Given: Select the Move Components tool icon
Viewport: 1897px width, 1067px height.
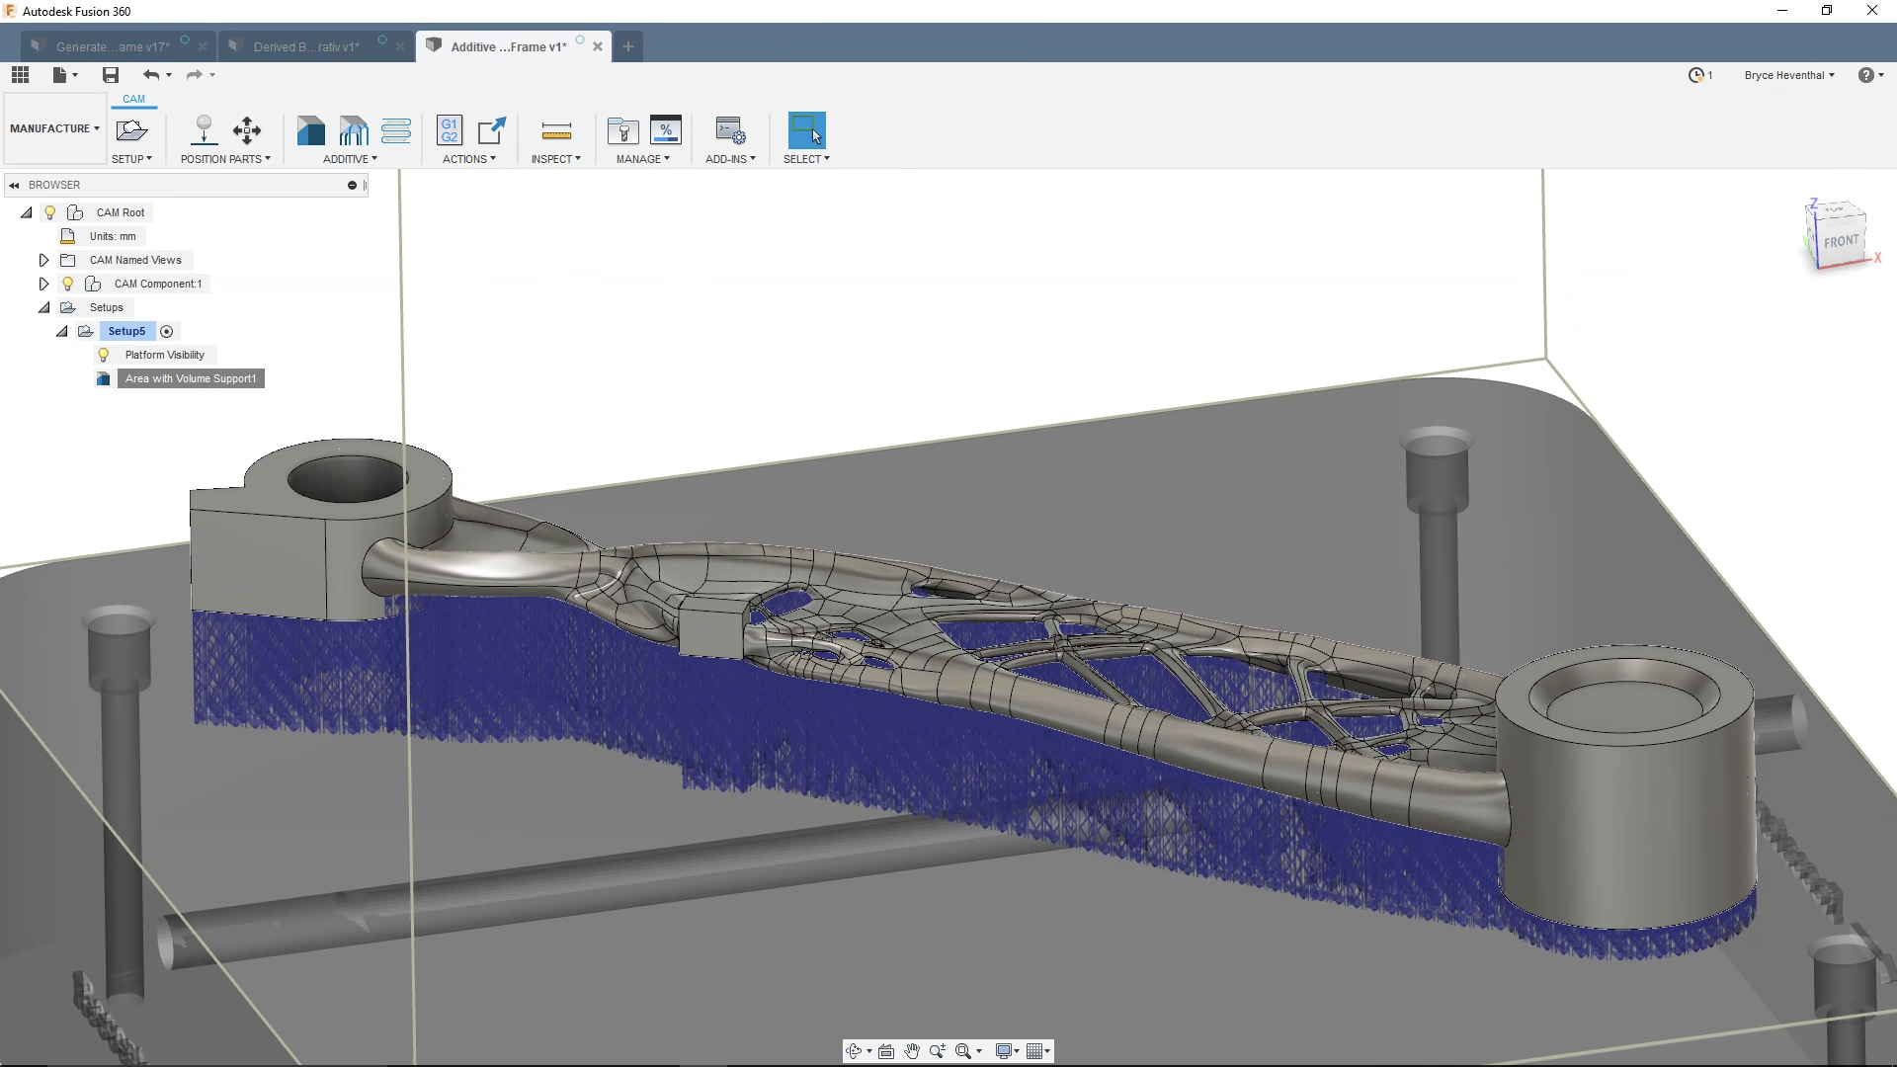Looking at the screenshot, I should (x=247, y=130).
